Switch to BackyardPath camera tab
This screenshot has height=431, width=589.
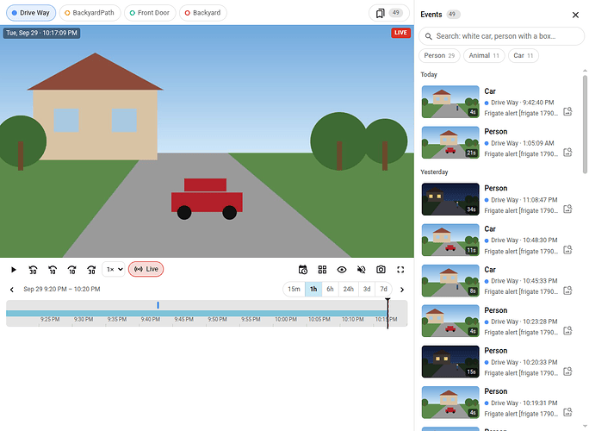pos(90,13)
